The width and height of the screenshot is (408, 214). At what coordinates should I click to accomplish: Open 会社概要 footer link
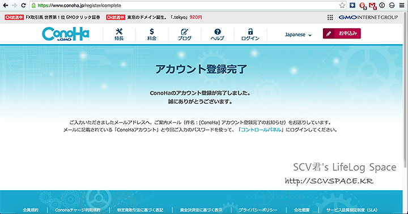[x=302, y=210]
